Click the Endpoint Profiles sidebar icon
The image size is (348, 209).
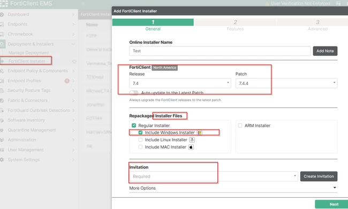coord(2,81)
